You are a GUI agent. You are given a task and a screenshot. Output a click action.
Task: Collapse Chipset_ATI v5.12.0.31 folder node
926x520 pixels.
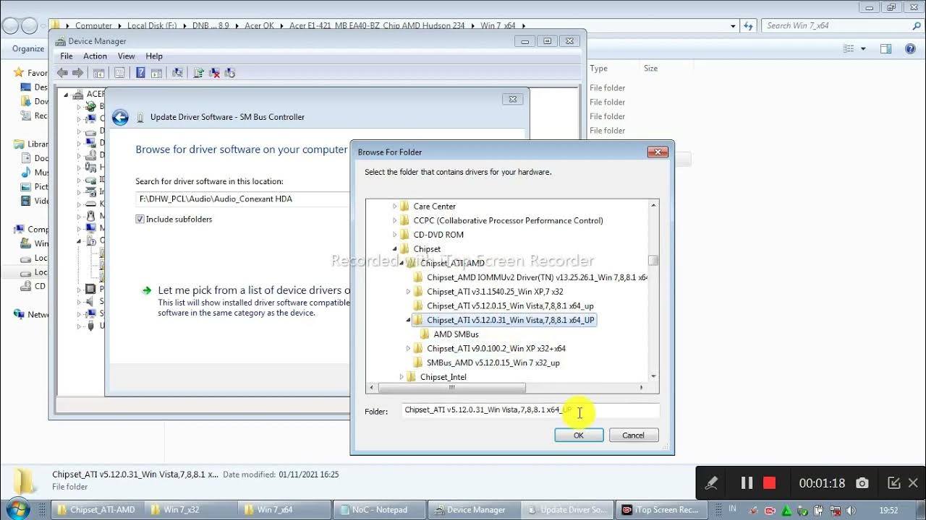[408, 320]
